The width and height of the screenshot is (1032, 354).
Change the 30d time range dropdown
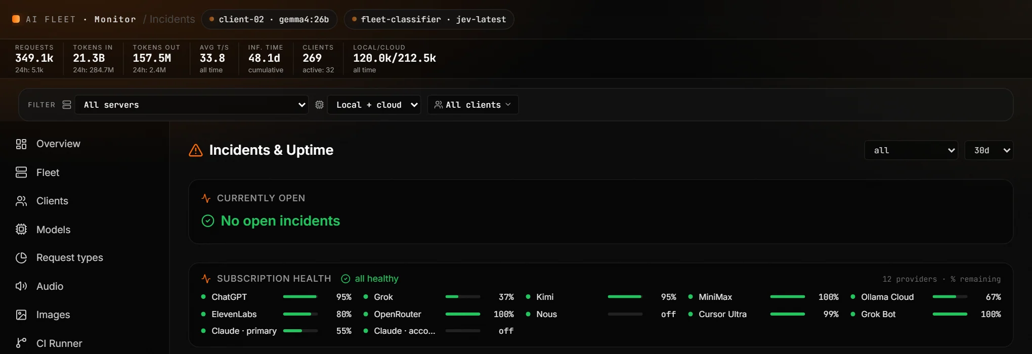[x=989, y=150]
